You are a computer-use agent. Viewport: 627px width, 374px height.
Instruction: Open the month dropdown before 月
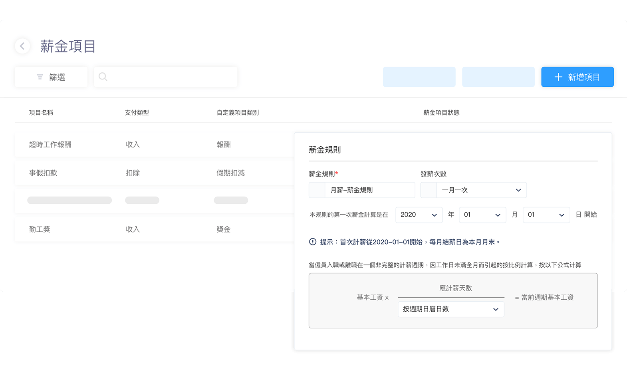point(482,215)
